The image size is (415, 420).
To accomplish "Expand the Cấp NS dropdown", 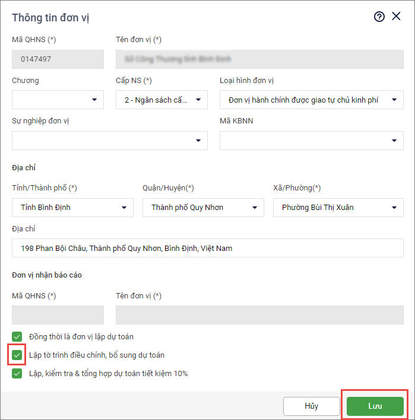I will [x=161, y=100].
